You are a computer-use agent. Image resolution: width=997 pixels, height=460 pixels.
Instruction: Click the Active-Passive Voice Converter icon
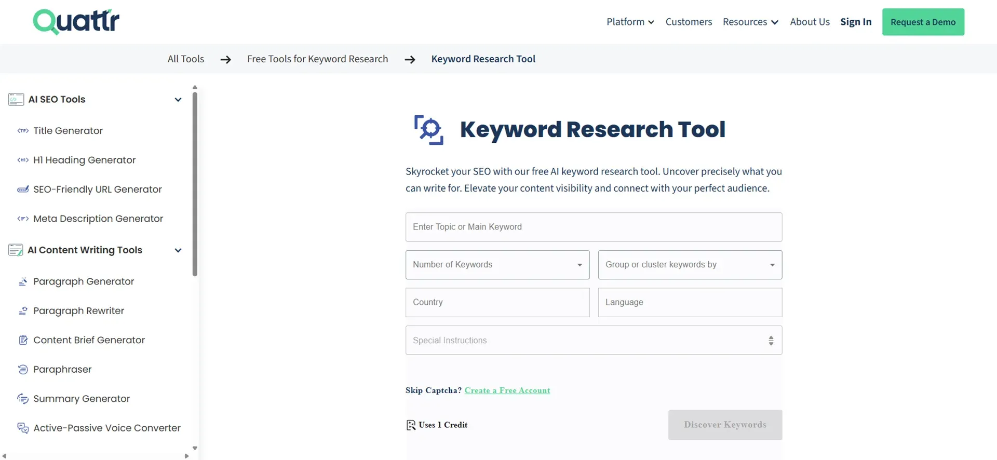[x=23, y=428]
